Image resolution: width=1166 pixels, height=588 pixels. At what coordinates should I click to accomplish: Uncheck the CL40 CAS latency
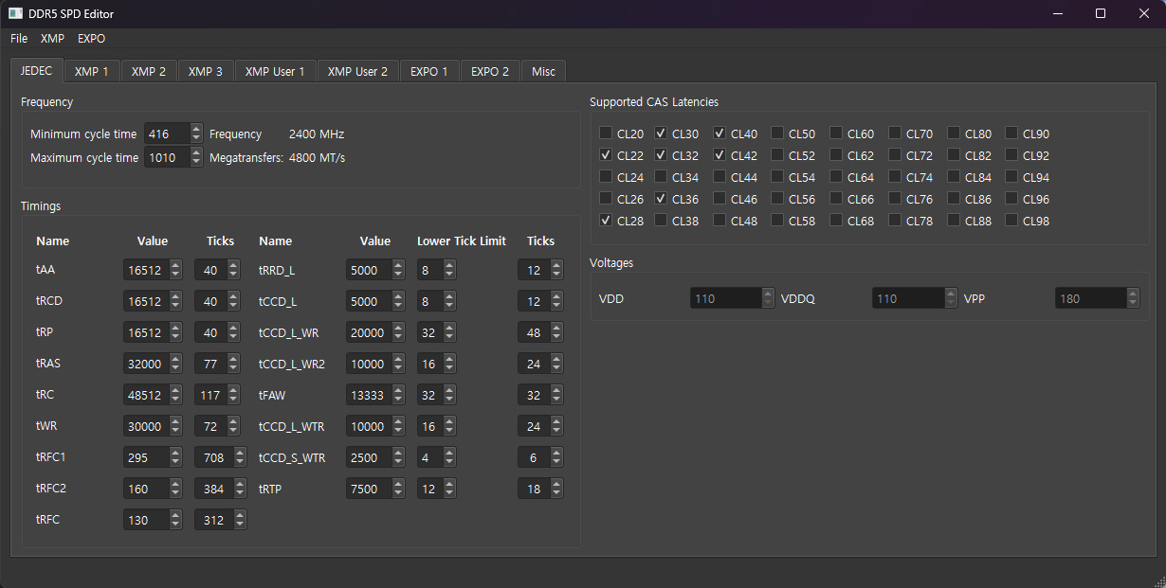[720, 134]
